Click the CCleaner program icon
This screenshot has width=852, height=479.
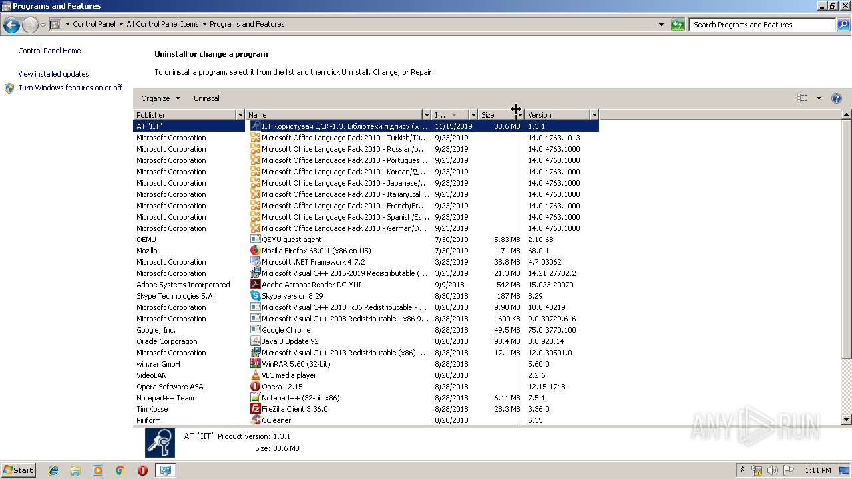[255, 420]
